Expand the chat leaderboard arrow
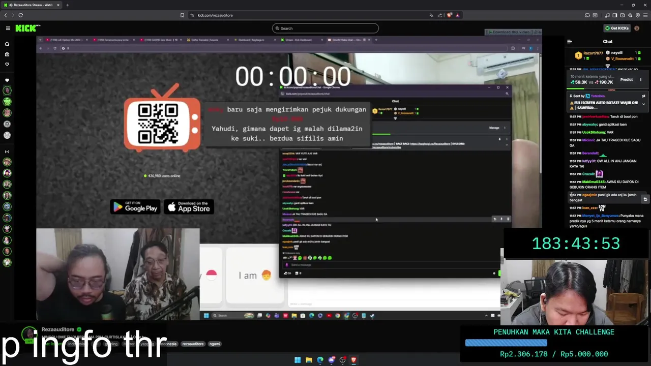 click(x=607, y=66)
